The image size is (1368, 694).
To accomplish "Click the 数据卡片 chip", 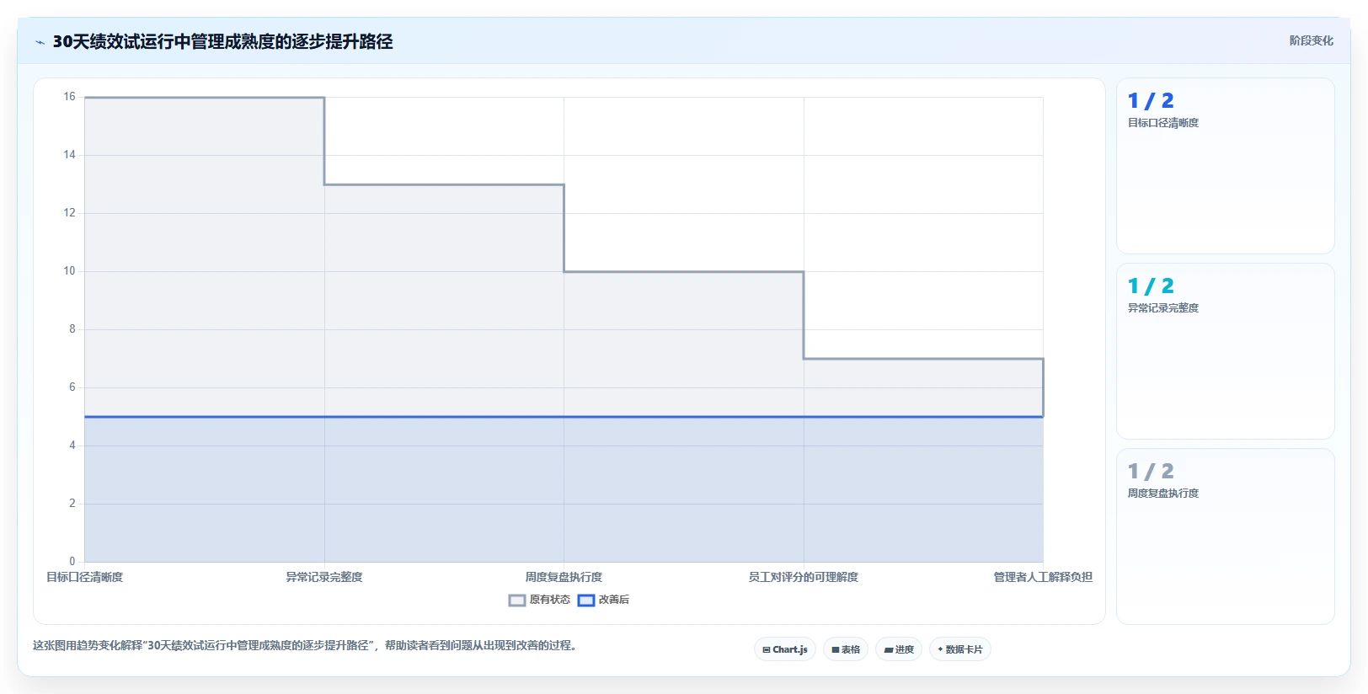I will point(960,649).
